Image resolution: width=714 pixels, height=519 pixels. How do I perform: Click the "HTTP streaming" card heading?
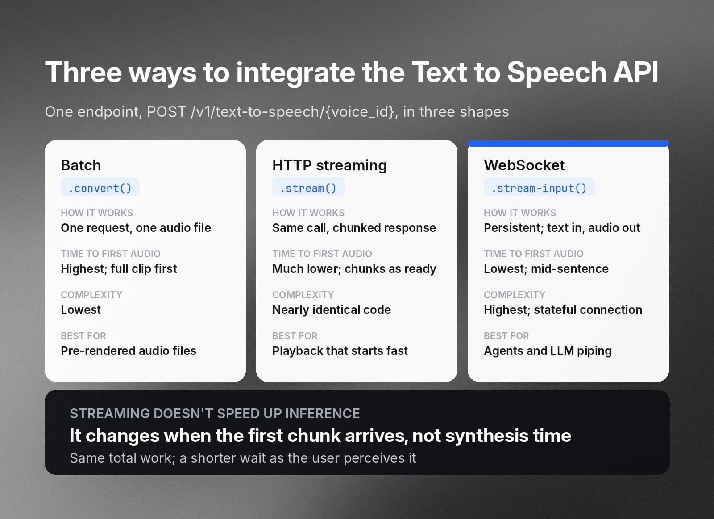click(x=329, y=165)
